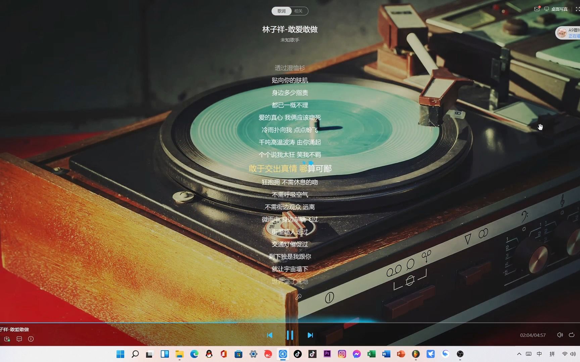Open the Widgets icon on taskbar
580x362 pixels.
[164, 354]
